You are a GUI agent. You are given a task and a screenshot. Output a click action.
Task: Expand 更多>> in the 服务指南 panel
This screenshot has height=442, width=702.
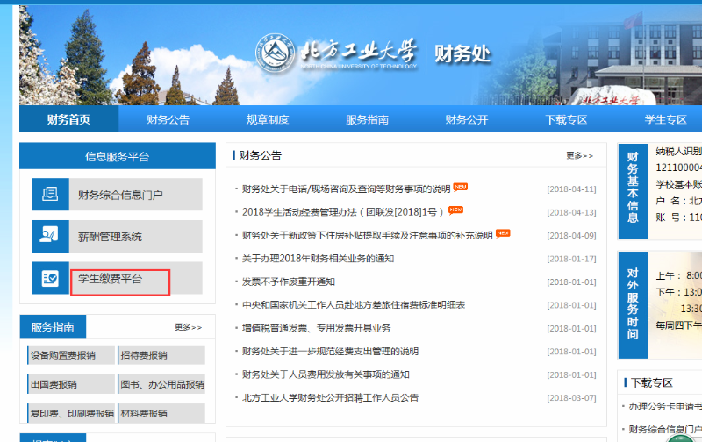188,328
